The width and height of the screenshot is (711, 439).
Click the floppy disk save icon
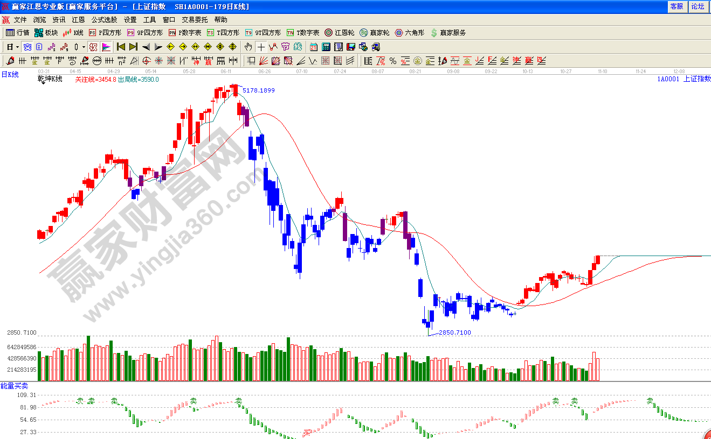point(351,47)
